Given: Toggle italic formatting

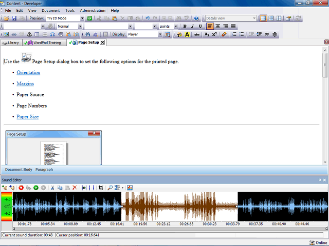Looking at the screenshot, I should [192, 26].
